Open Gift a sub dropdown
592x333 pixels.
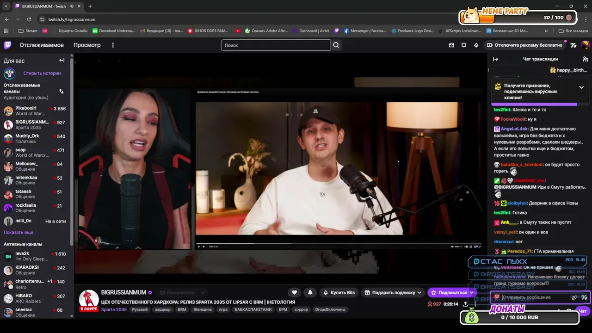click(x=393, y=292)
